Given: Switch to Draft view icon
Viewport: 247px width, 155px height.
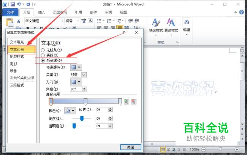Looking at the screenshot, I should 184,149.
